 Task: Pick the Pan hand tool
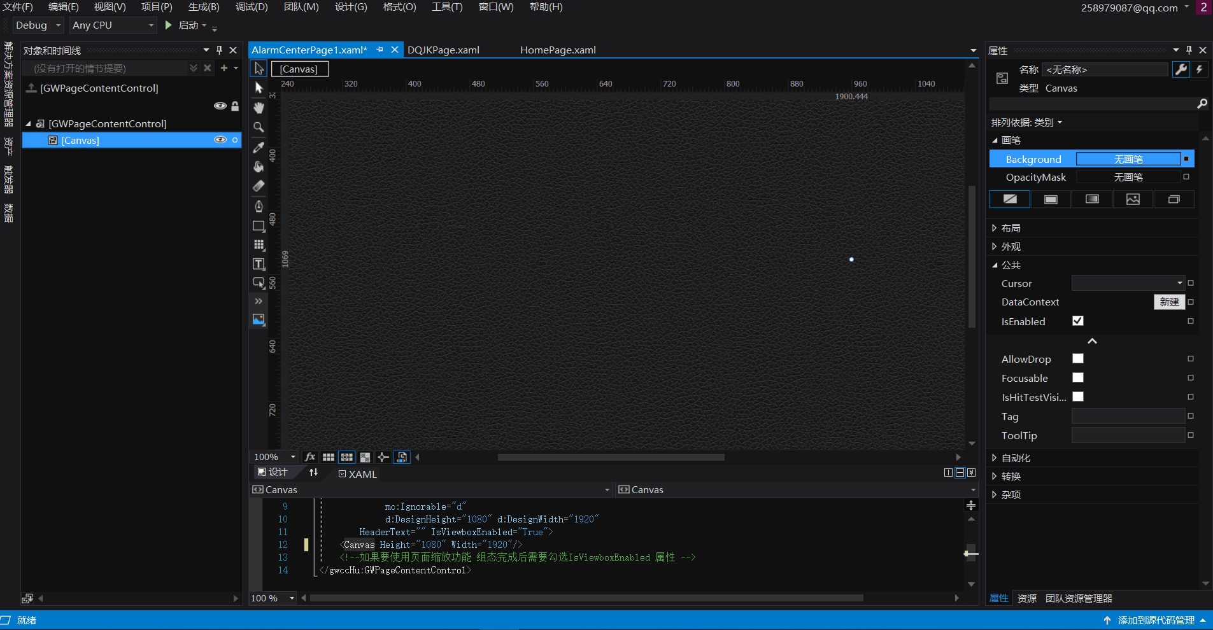coord(259,108)
